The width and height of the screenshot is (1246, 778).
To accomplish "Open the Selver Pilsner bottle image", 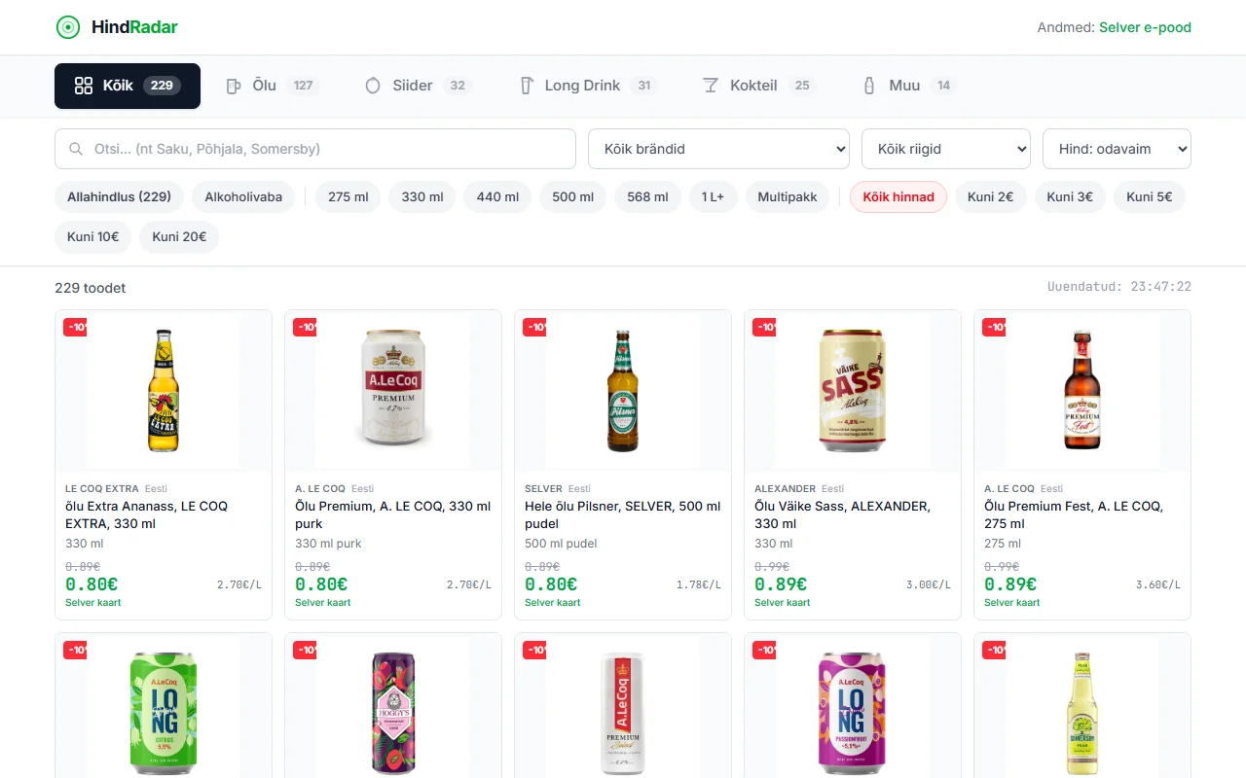I will (x=623, y=391).
